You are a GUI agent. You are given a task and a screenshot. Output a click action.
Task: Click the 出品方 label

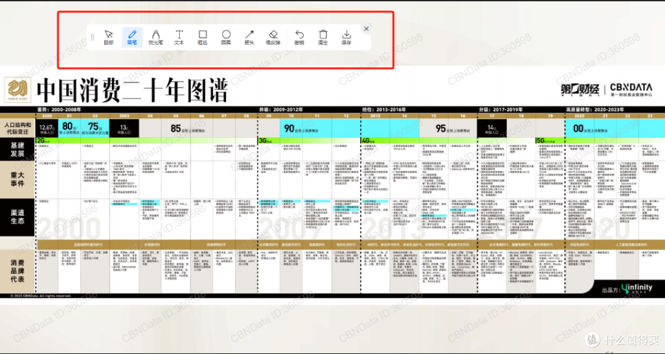[x=611, y=291]
